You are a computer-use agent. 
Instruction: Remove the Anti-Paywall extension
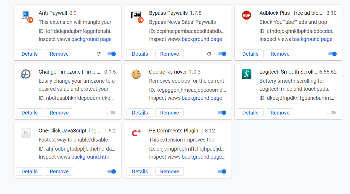(59, 54)
